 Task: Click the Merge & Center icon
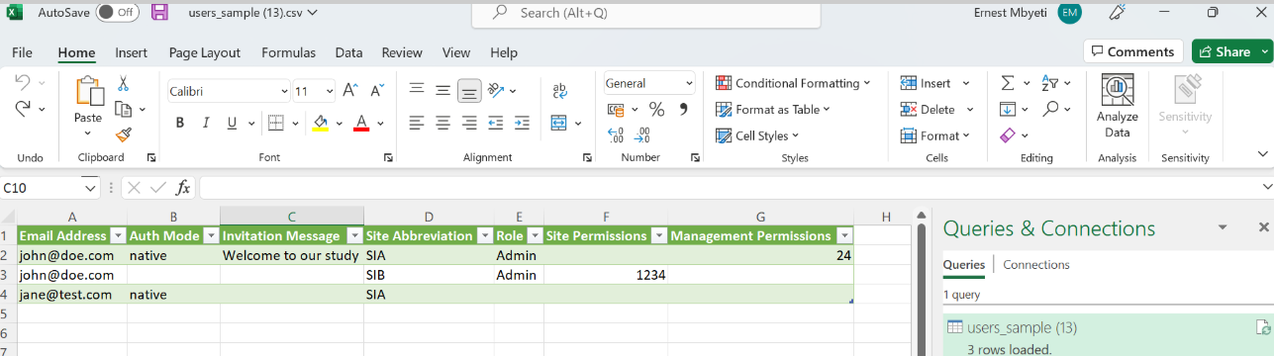click(559, 124)
